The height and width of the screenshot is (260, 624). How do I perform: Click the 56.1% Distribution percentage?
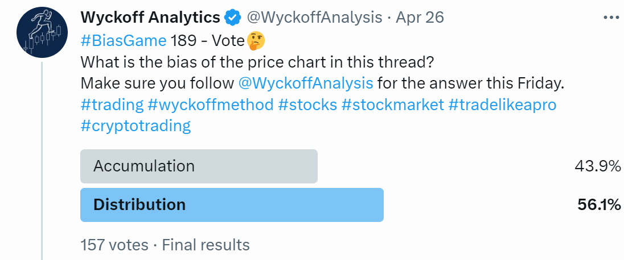pyautogui.click(x=598, y=204)
